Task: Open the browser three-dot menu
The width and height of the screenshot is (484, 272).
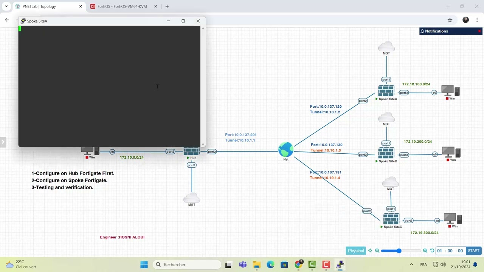Action: (x=477, y=20)
